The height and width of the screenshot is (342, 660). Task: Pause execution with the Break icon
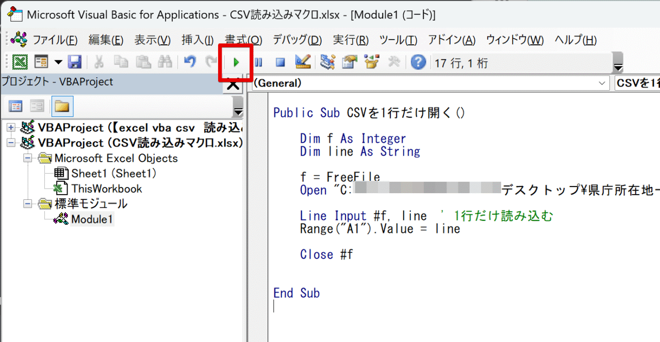(x=258, y=62)
